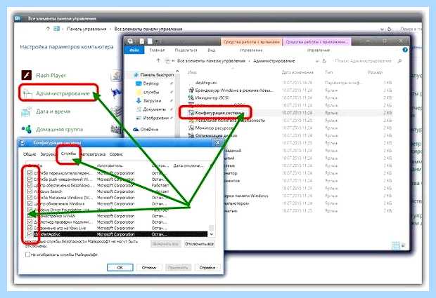Open the Дата и время clock icon
The height and width of the screenshot is (298, 436).
26,111
